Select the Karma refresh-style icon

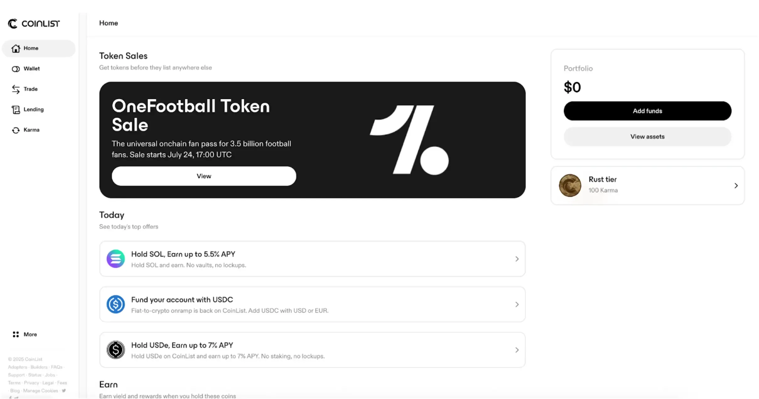pos(16,130)
